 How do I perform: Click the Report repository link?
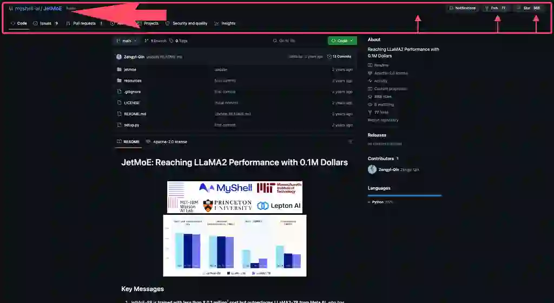[x=383, y=120]
